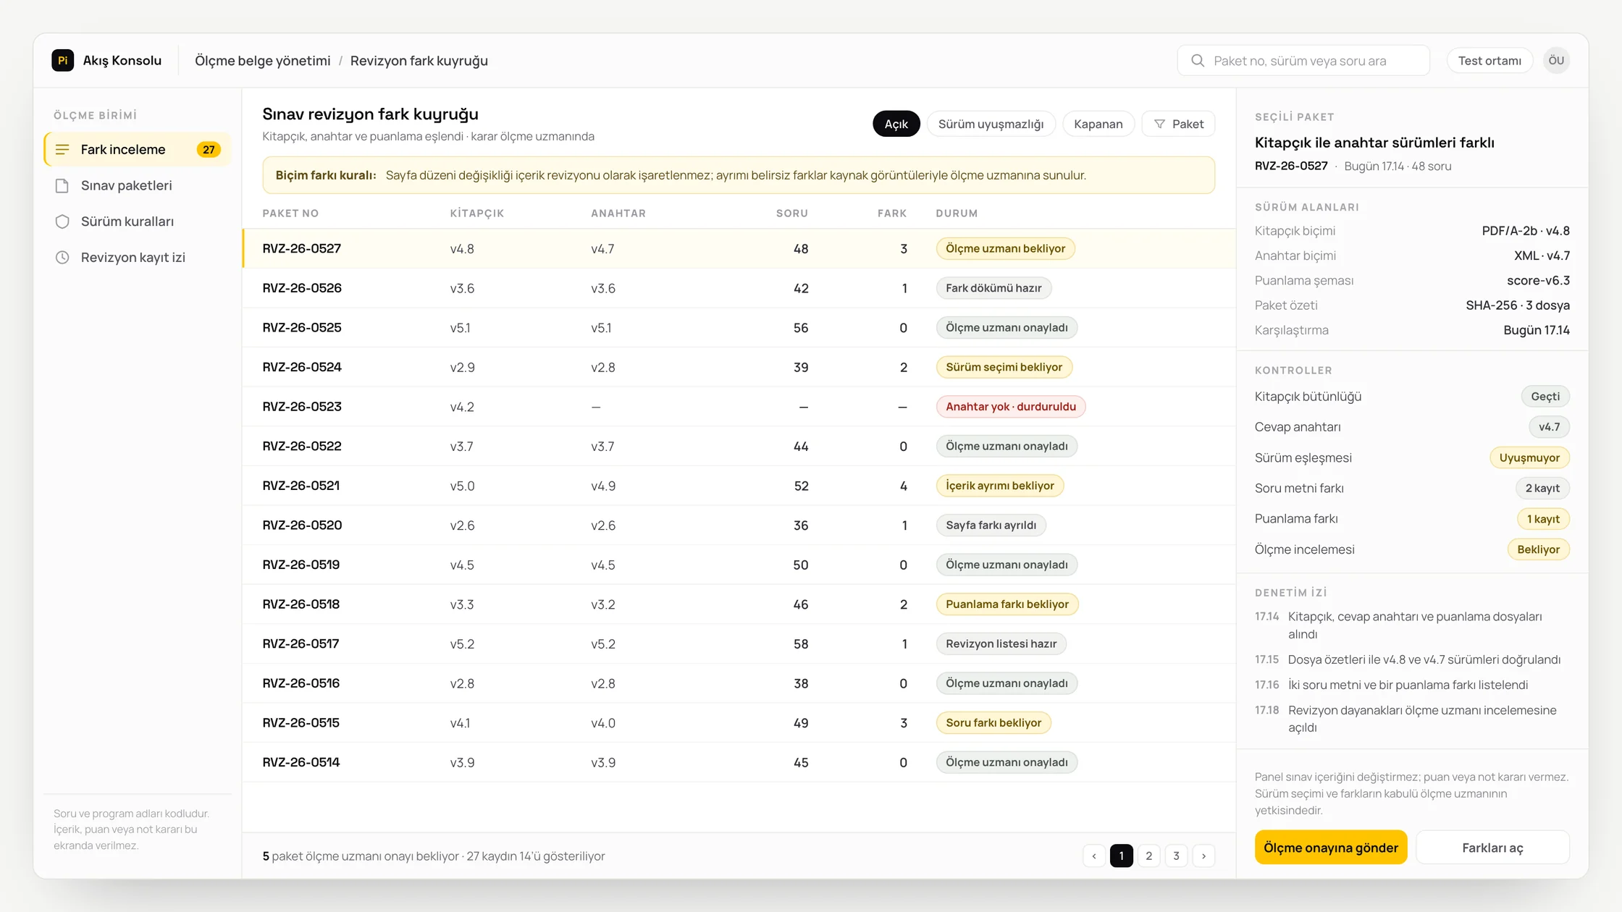
Task: Click the Fark inceleme list icon
Action: pos(62,150)
